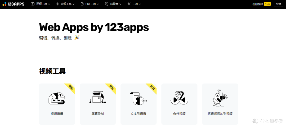Click the video play icon beside 视频工具
This screenshot has width=286, height=127.
(33, 4)
